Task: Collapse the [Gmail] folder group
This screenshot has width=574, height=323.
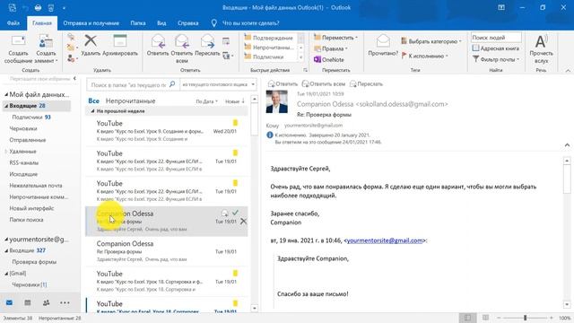Action: click(6, 274)
